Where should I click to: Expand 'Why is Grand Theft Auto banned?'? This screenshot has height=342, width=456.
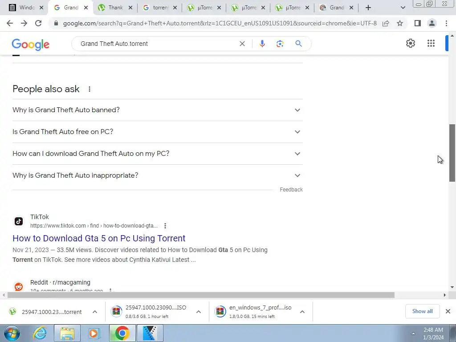158,110
